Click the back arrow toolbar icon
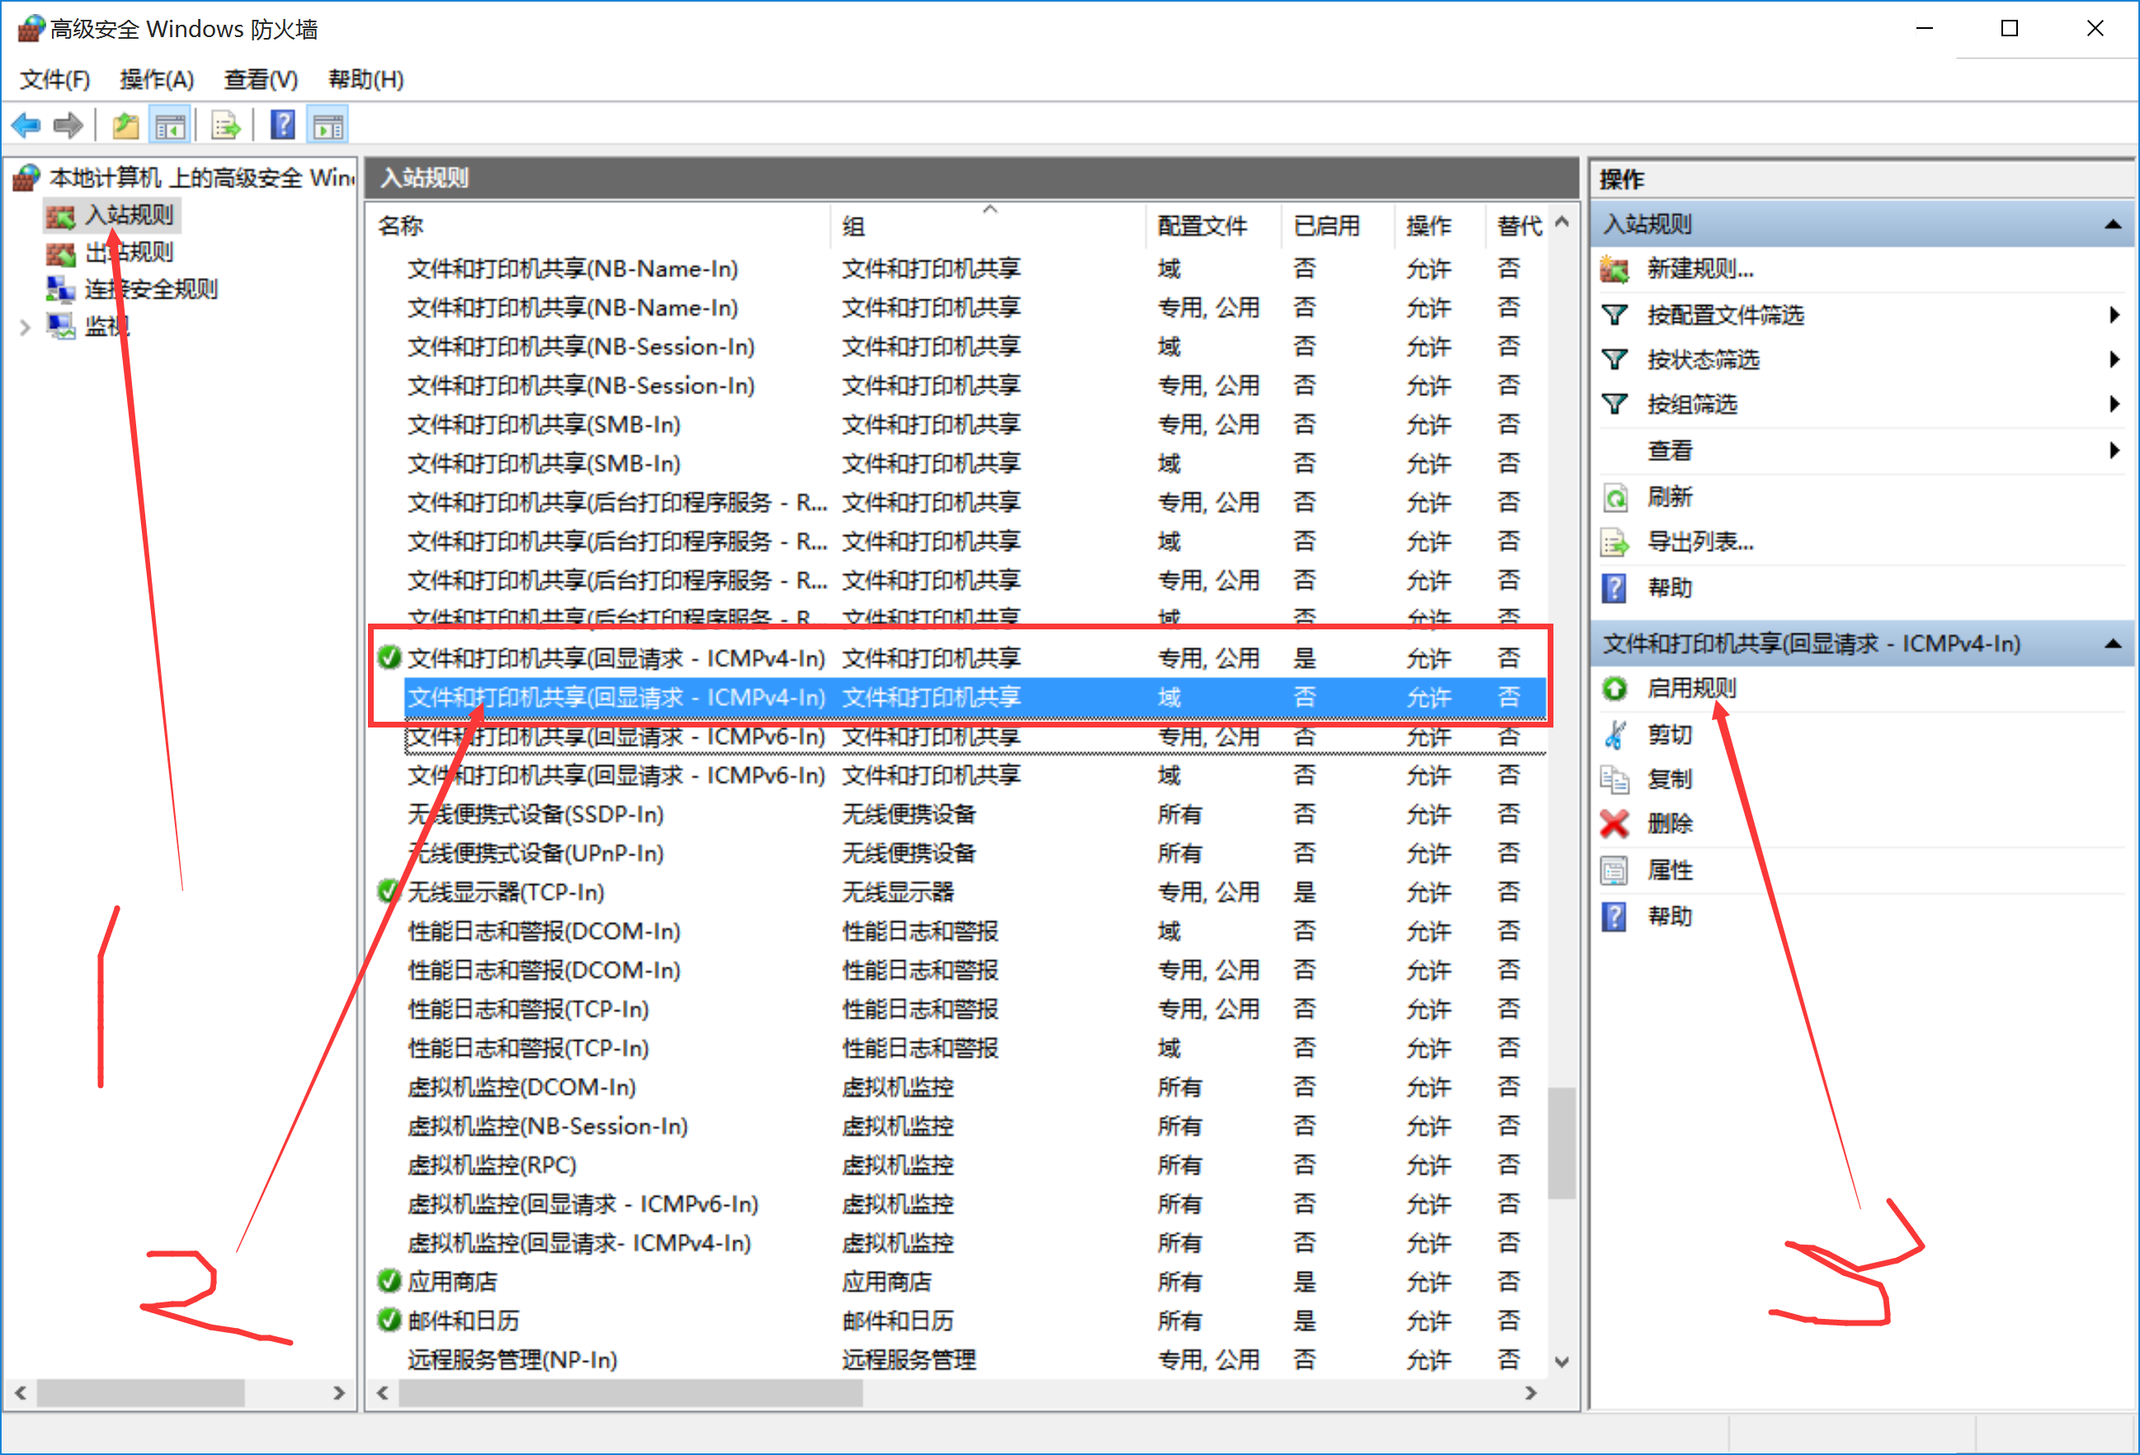This screenshot has width=2140, height=1455. [x=26, y=125]
